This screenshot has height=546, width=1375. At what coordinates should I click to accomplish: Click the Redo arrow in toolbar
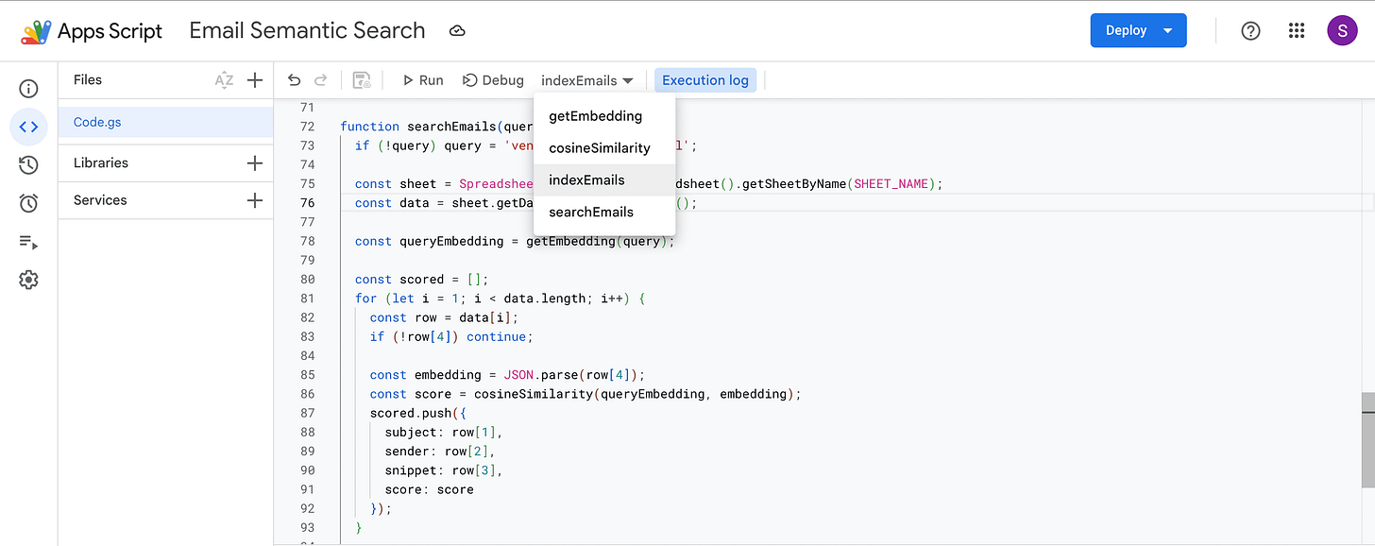point(320,80)
